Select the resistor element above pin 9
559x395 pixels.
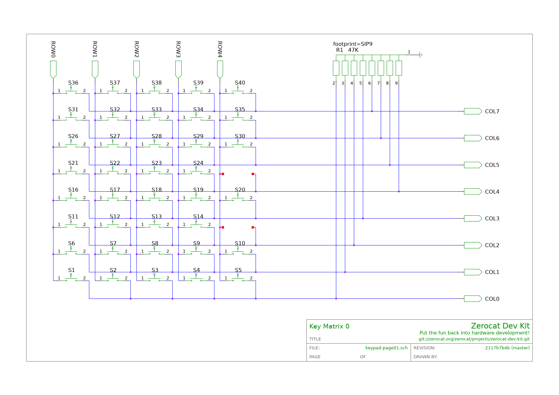click(x=399, y=68)
